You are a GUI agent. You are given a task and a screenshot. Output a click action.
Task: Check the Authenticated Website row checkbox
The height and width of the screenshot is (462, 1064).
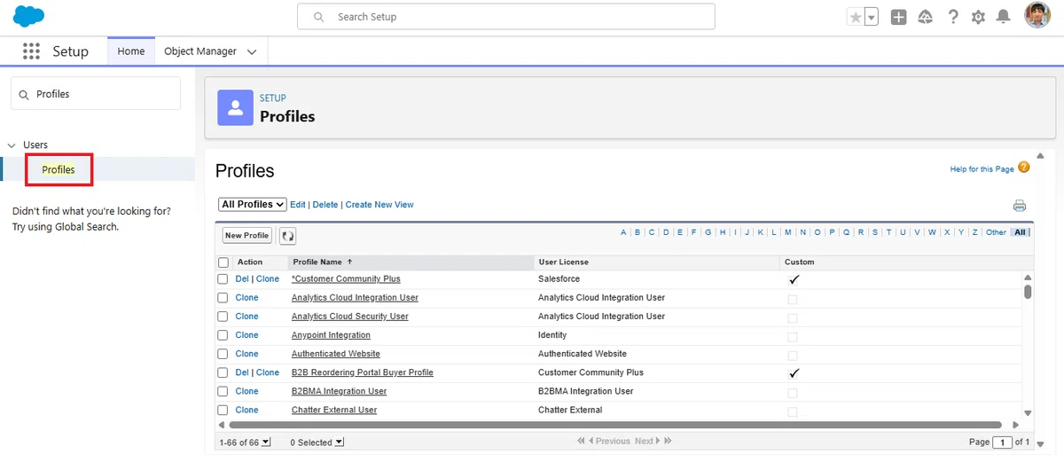coord(223,354)
